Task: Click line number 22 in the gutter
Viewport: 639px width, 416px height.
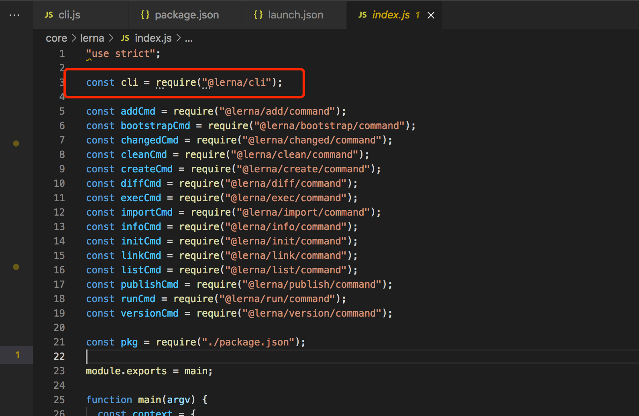Action: click(x=59, y=357)
